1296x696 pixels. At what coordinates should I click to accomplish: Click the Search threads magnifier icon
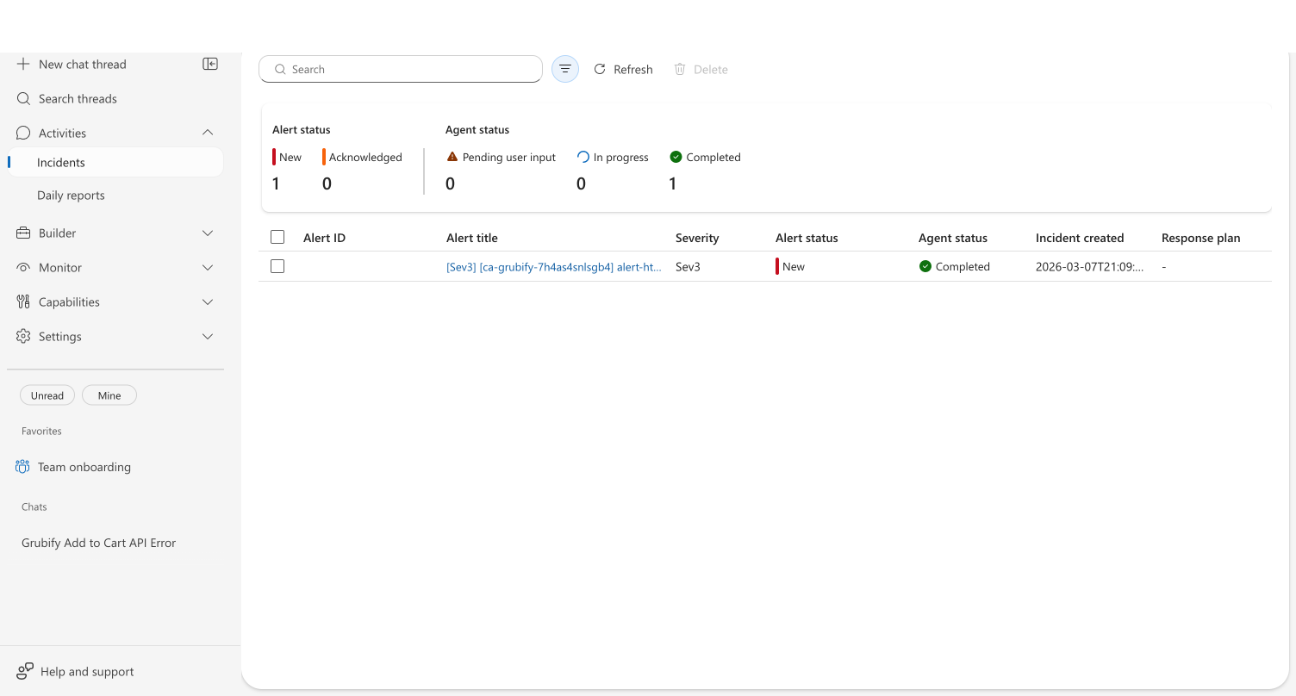click(x=23, y=99)
